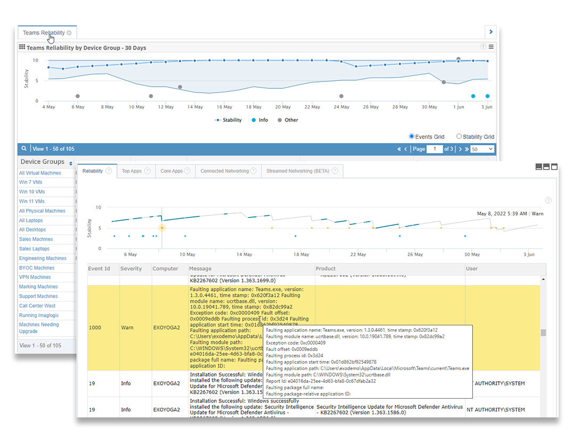Open Win 7 VMs device group
Viewport: 572px width, 444px height.
click(31, 182)
